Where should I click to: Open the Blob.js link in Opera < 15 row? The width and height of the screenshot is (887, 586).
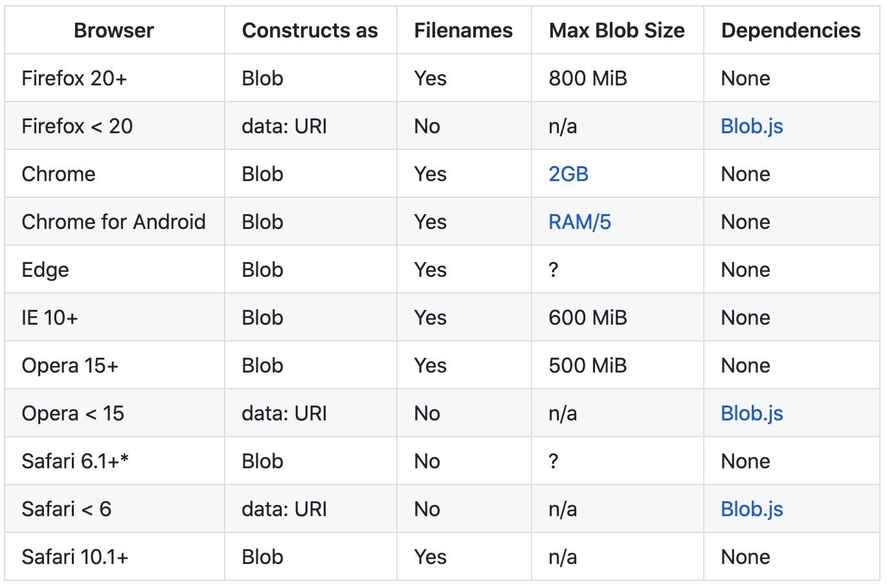click(752, 413)
